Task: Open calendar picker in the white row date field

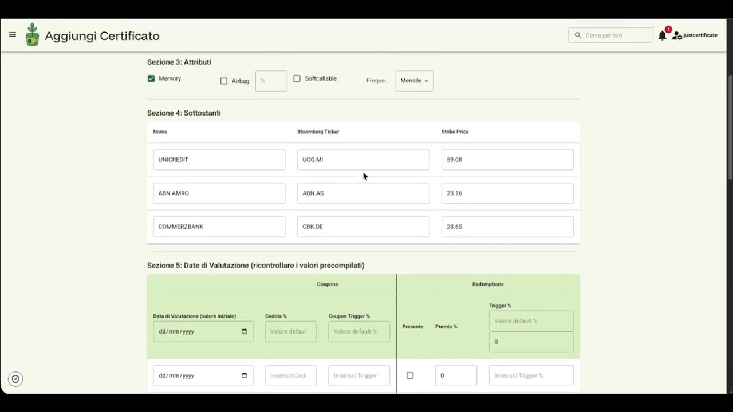Action: click(x=244, y=375)
